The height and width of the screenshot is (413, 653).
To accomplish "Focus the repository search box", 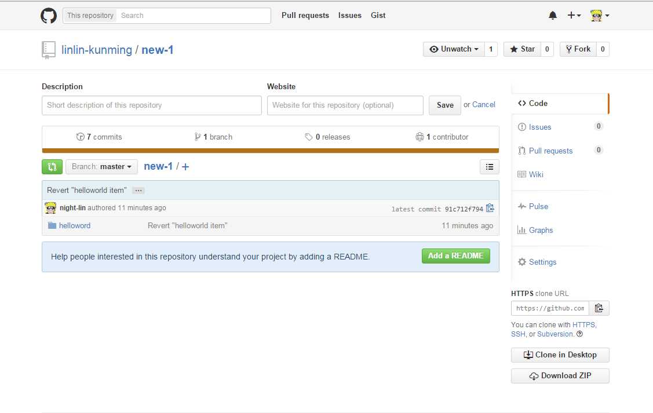I will click(x=194, y=16).
